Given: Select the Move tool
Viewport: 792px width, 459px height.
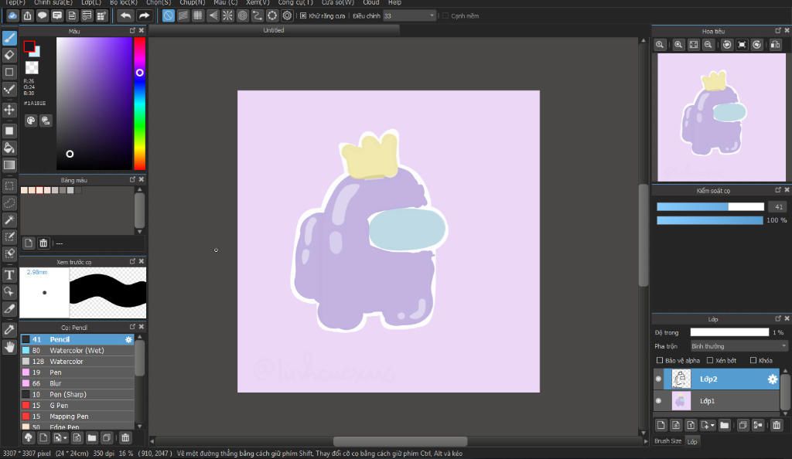Looking at the screenshot, I should [x=9, y=110].
